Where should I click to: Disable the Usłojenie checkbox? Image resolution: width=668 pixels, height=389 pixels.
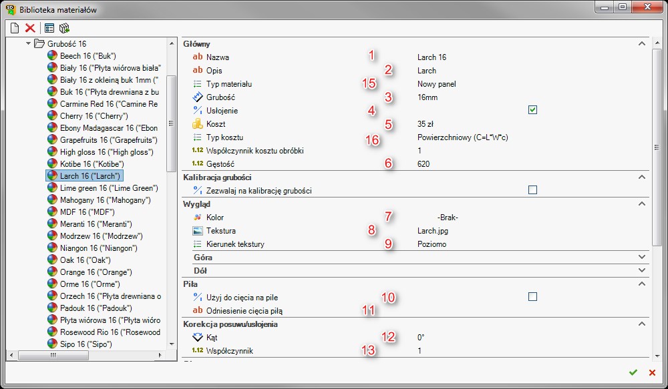click(532, 110)
